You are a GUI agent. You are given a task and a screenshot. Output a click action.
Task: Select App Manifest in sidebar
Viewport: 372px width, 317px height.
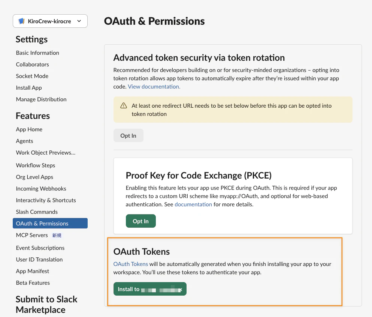(33, 271)
